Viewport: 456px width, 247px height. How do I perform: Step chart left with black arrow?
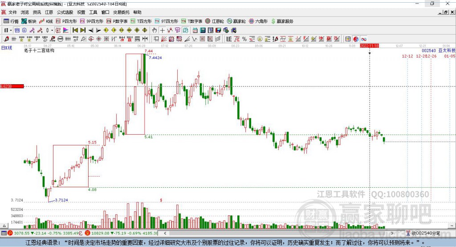pyautogui.click(x=91, y=30)
